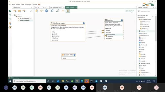Select OPC Message transfer object
This screenshot has width=165, height=92.
(x=145, y=29)
